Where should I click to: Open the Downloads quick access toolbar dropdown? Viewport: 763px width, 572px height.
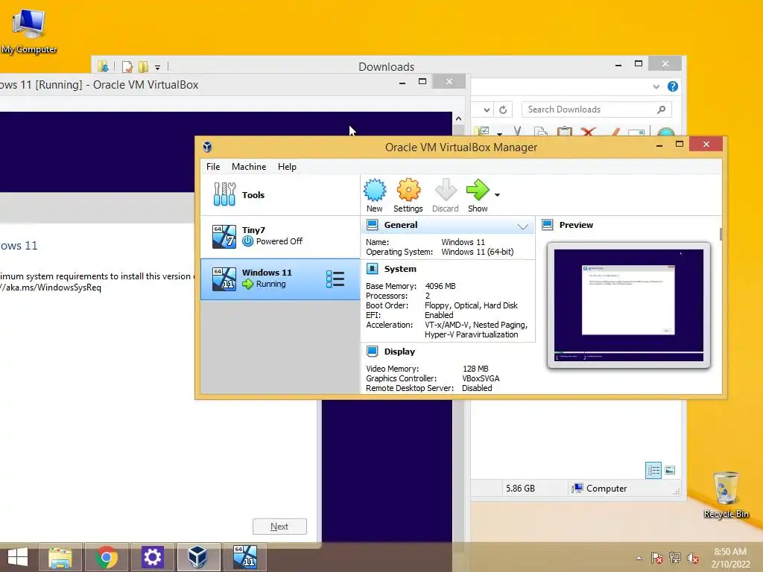pyautogui.click(x=158, y=68)
